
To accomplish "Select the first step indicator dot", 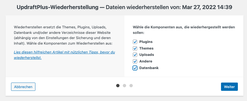I will pyautogui.click(x=118, y=86).
